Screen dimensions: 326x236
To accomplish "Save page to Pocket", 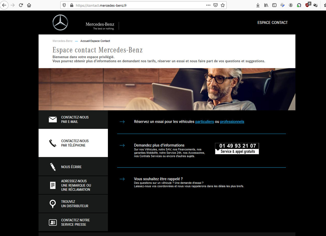I will [x=215, y=5].
